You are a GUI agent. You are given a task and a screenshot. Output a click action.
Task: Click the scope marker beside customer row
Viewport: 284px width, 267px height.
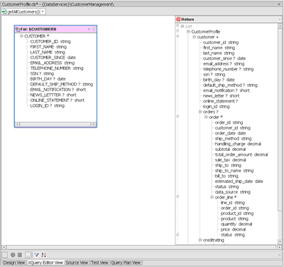click(x=177, y=36)
